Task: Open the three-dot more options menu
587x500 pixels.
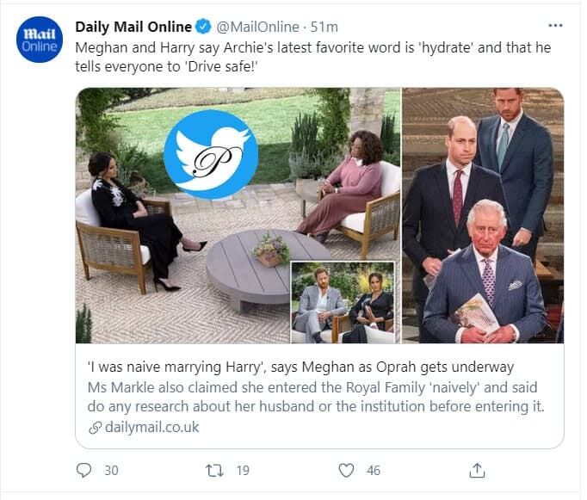Action: pyautogui.click(x=555, y=26)
